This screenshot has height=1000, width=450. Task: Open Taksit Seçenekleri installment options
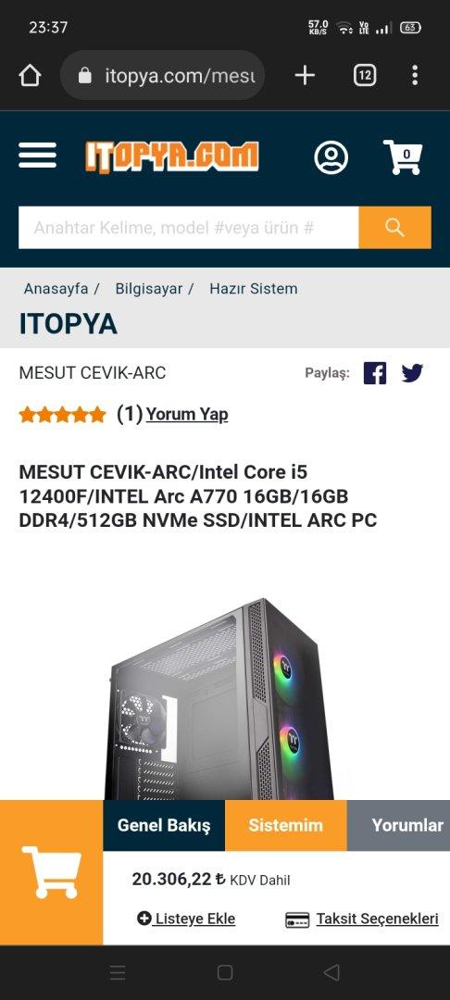tap(362, 919)
